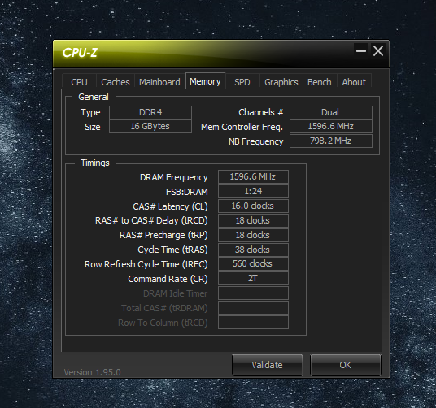Image resolution: width=436 pixels, height=408 pixels.
Task: Click the 'Size' label in General
Action: (x=93, y=127)
